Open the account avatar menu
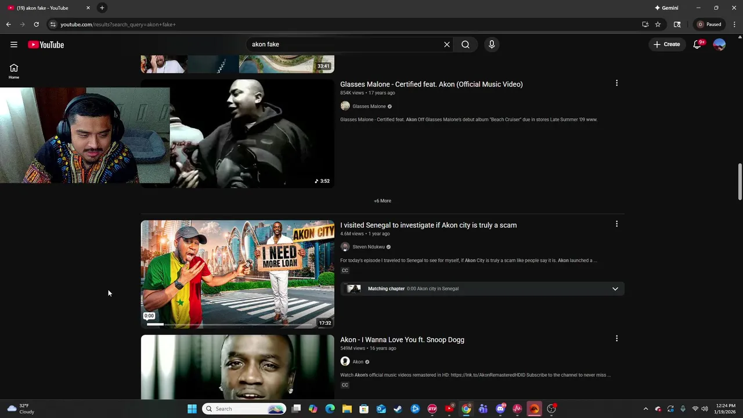 [x=719, y=45]
